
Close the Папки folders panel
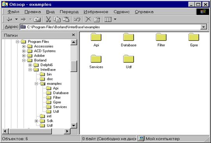click(73, 35)
